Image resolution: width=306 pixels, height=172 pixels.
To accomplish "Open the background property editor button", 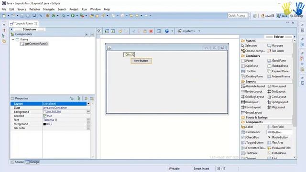I will [x=88, y=112].
